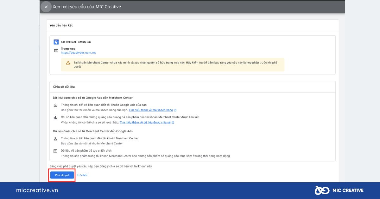This screenshot has width=380, height=199.
Task: Open the beautybox.com.vn website link
Action: [x=79, y=53]
